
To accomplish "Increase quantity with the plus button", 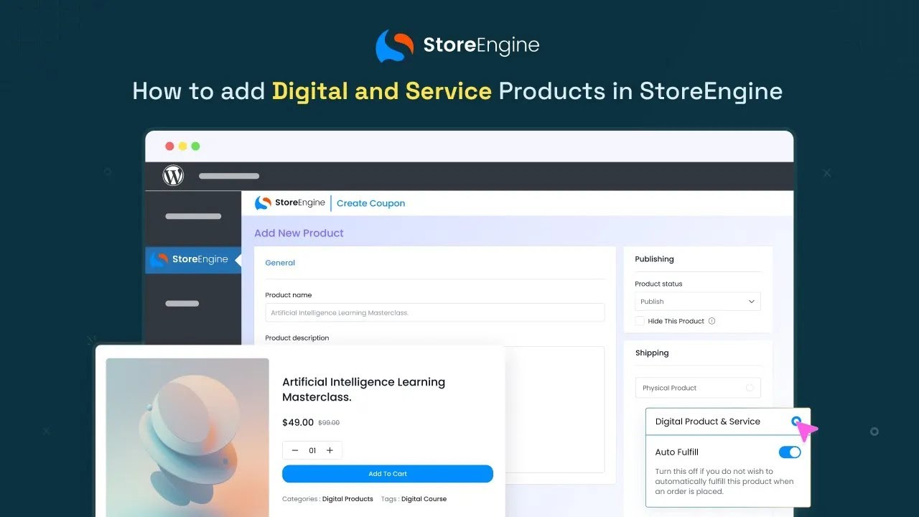I will [330, 450].
